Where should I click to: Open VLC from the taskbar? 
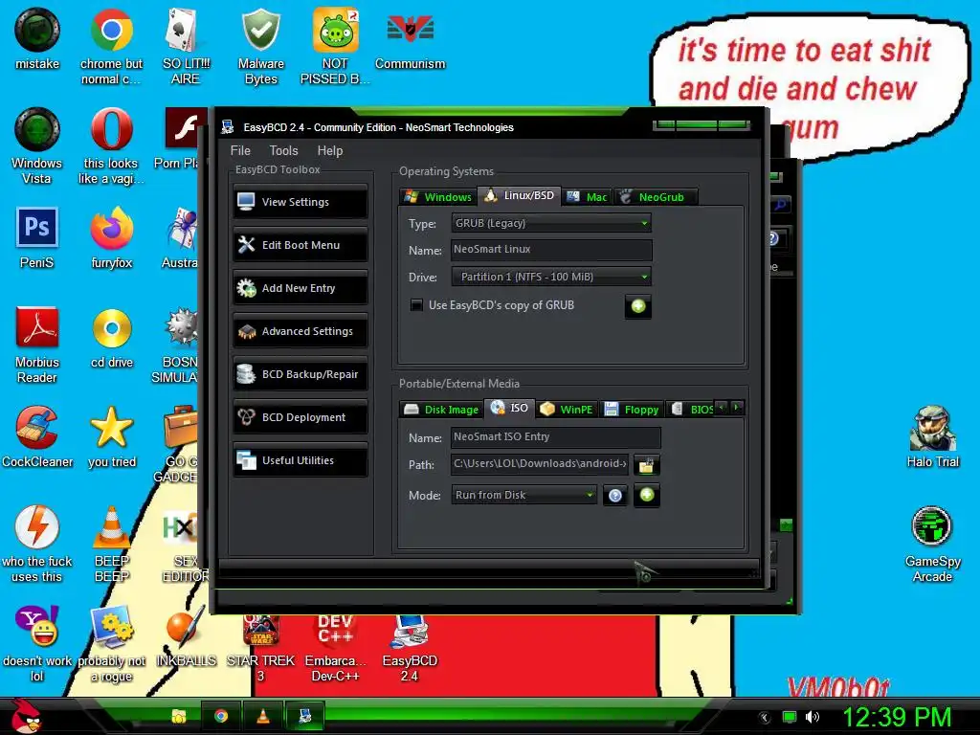click(263, 716)
